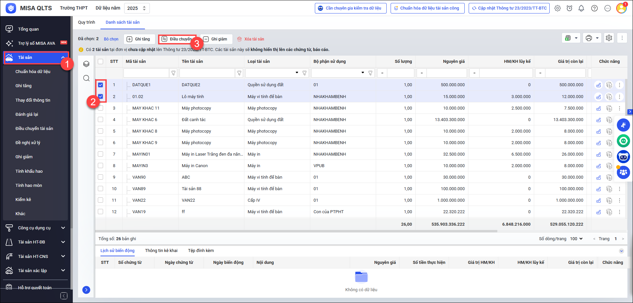Open the rows per page dropdown
Screen dimensions: 633x303
[x=576, y=239]
